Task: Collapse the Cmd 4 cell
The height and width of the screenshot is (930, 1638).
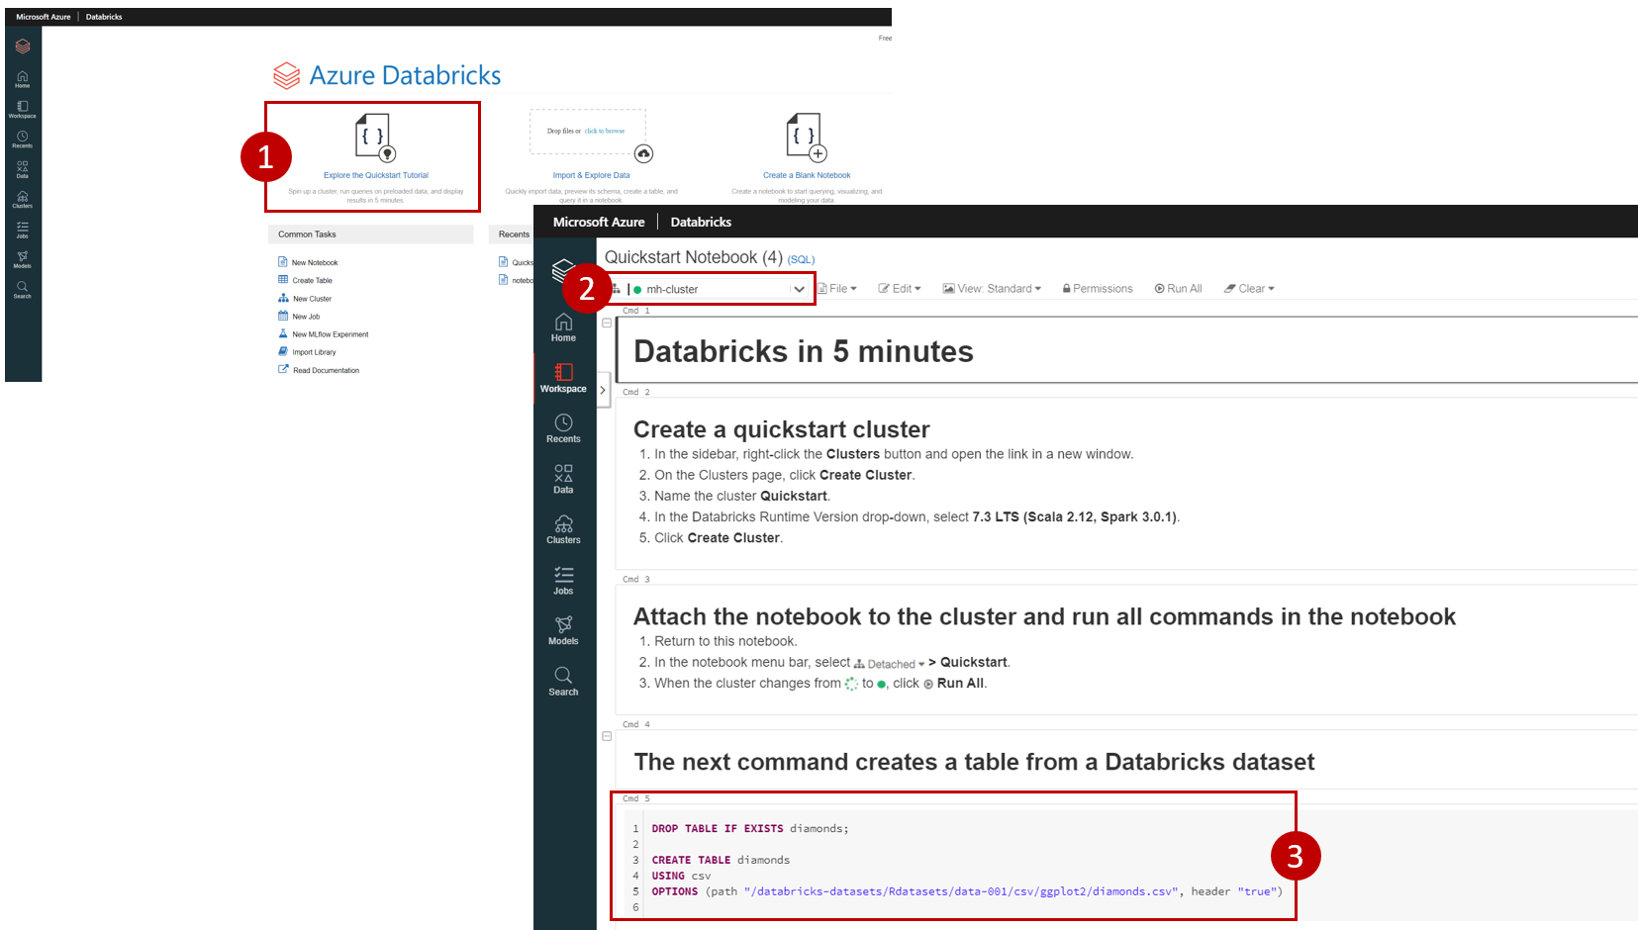Action: tap(607, 736)
